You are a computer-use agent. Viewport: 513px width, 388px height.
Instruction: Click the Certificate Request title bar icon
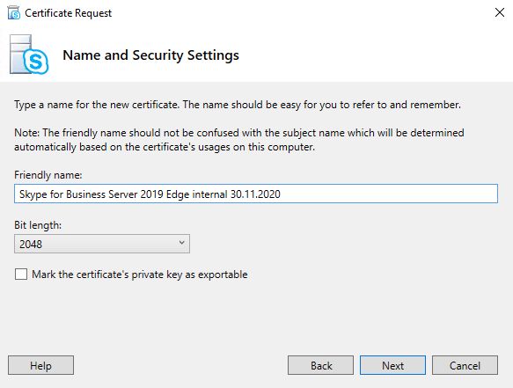[x=14, y=13]
